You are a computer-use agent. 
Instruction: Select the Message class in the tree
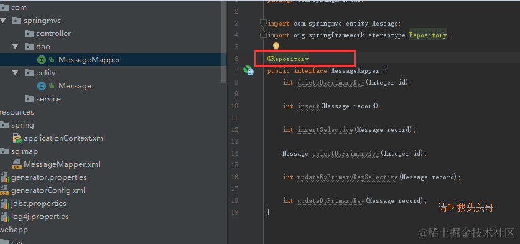coord(75,86)
